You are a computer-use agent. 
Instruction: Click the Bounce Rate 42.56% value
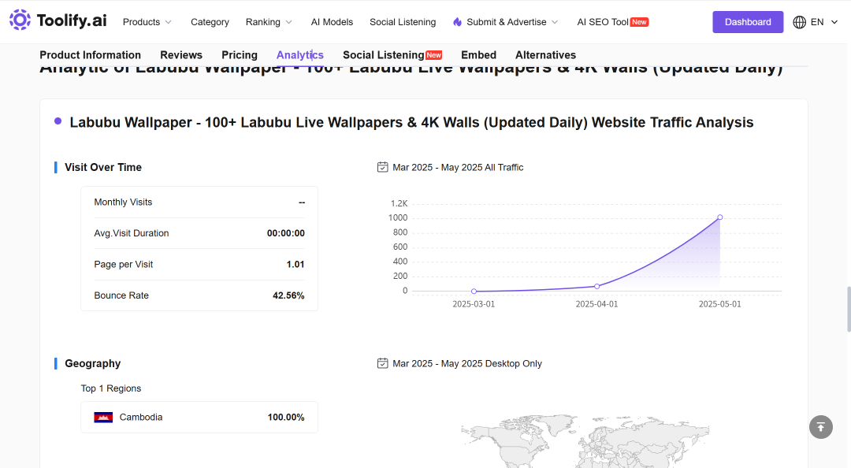click(288, 295)
